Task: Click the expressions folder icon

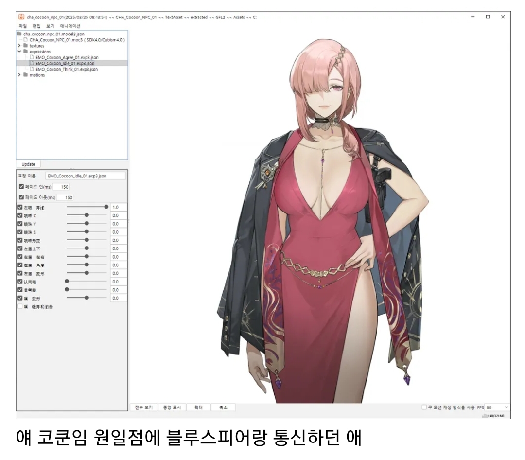Action: click(25, 52)
